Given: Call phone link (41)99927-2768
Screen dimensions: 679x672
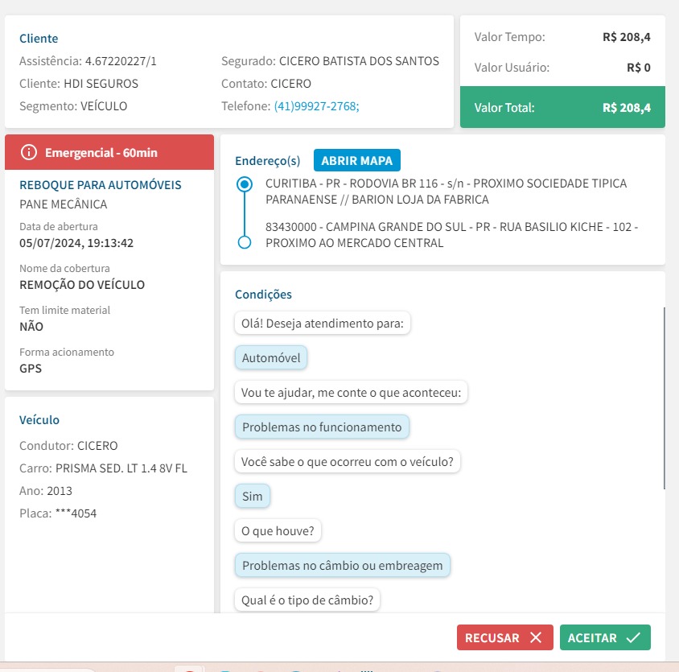Looking at the screenshot, I should [316, 106].
